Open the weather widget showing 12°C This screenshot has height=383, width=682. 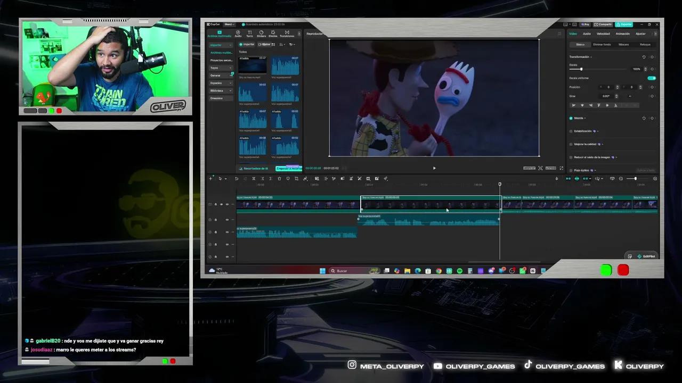[x=218, y=271]
